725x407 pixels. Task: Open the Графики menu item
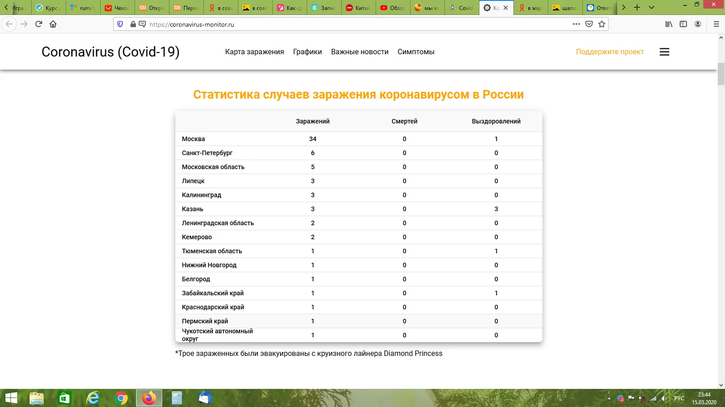click(308, 52)
